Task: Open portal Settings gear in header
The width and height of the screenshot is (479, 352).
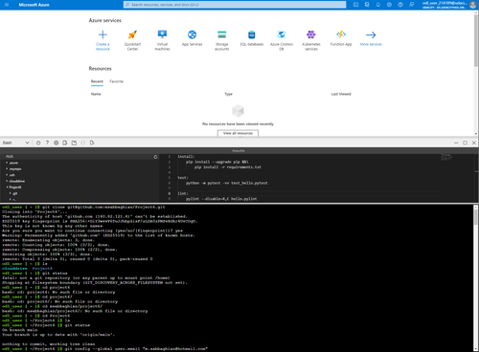Action: (x=389, y=5)
